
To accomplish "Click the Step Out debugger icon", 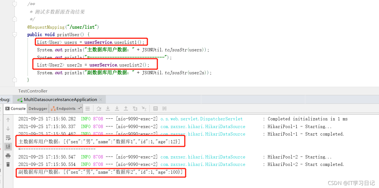I will (126, 109).
